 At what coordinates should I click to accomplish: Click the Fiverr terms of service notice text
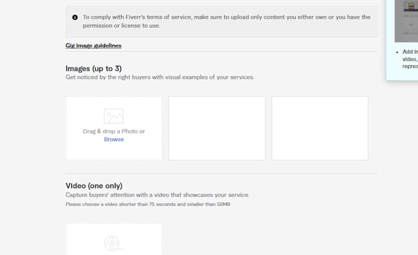(x=227, y=22)
